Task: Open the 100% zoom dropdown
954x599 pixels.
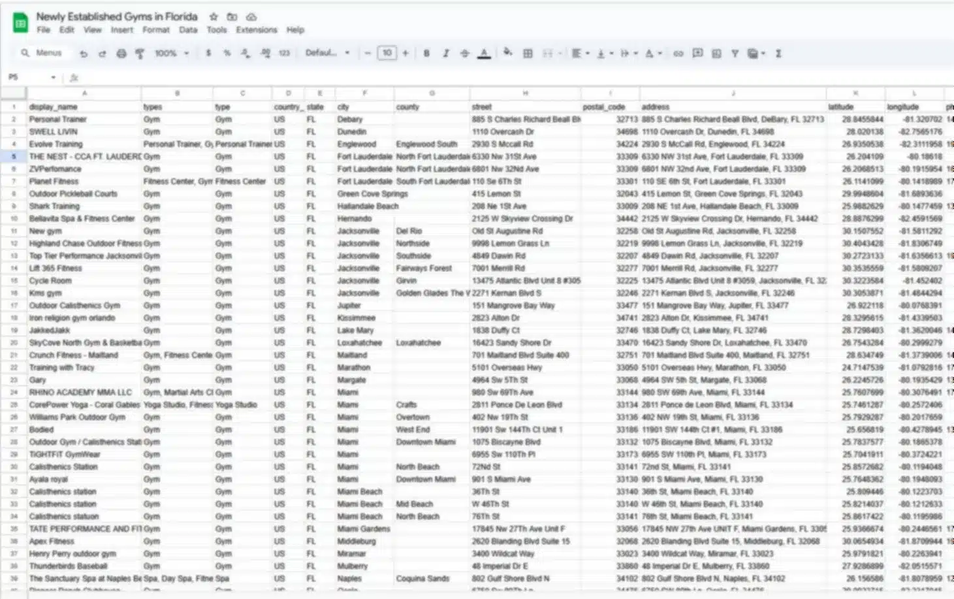Action: pos(172,54)
